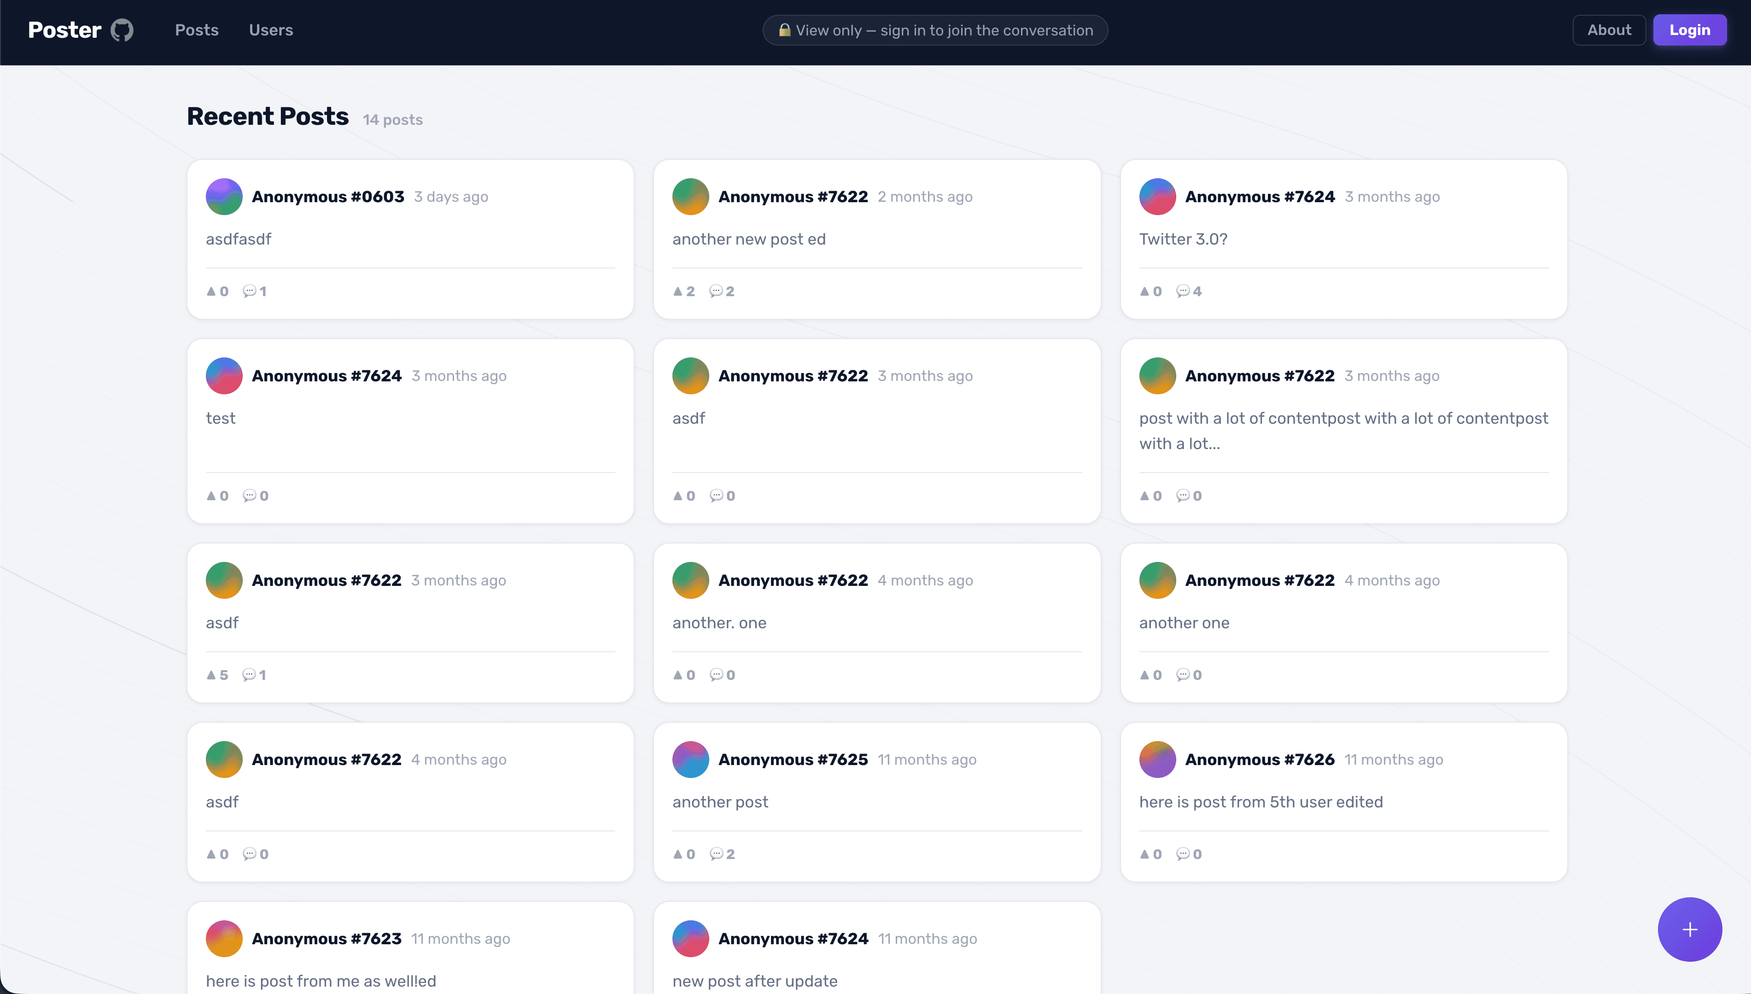Open comments on 'another post' by #7625
The width and height of the screenshot is (1751, 994).
[722, 854]
